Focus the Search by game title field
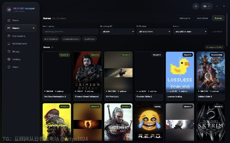This screenshot has width=230, height=143. tap(70, 31)
